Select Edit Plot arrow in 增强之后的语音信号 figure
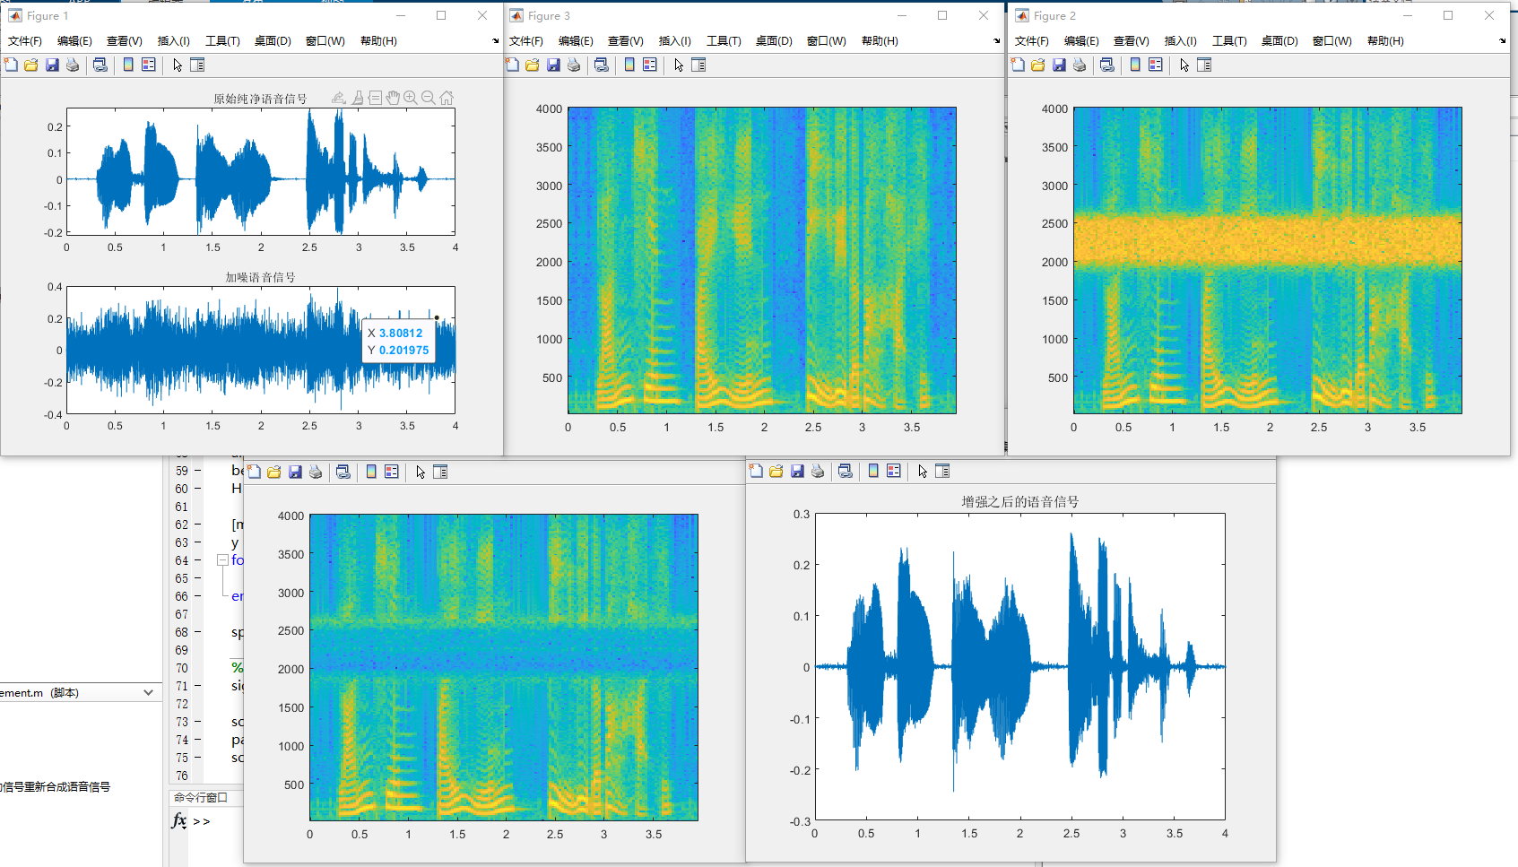This screenshot has width=1518, height=867. pos(923,471)
